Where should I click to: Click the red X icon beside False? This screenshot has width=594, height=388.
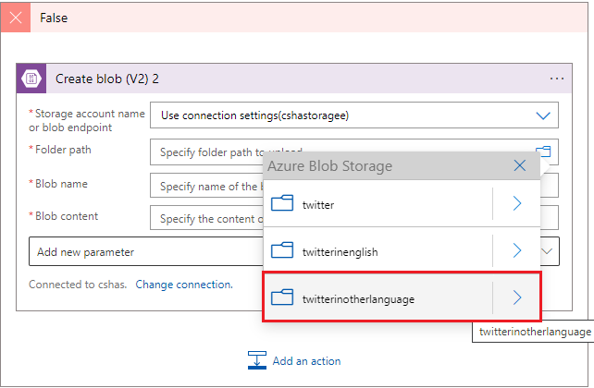point(16,18)
